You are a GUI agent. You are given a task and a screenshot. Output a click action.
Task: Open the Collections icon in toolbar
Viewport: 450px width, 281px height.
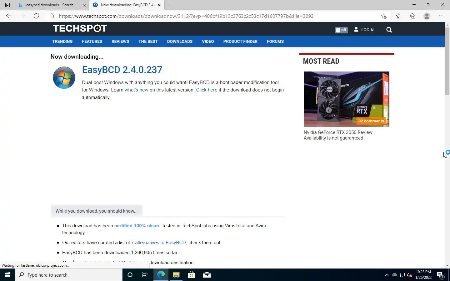coord(412,16)
